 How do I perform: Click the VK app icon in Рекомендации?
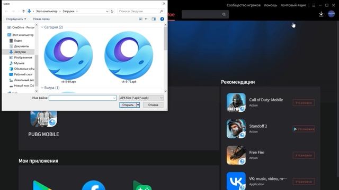[x=236, y=181]
